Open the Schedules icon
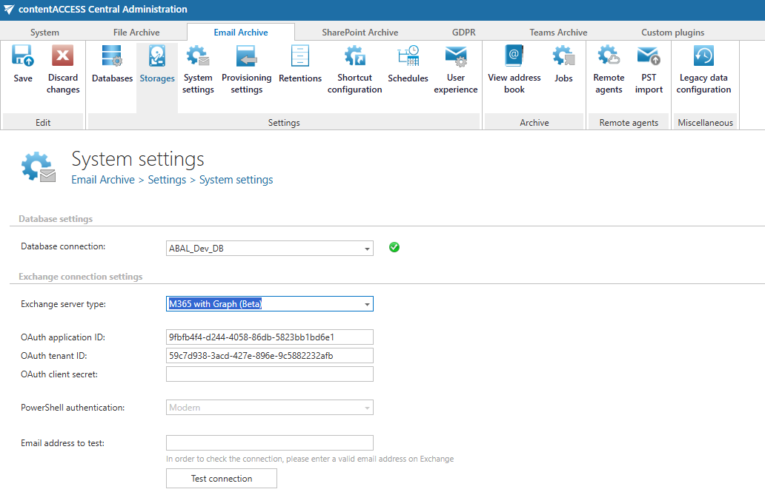Viewport: 765px width, 492px height. [x=408, y=55]
